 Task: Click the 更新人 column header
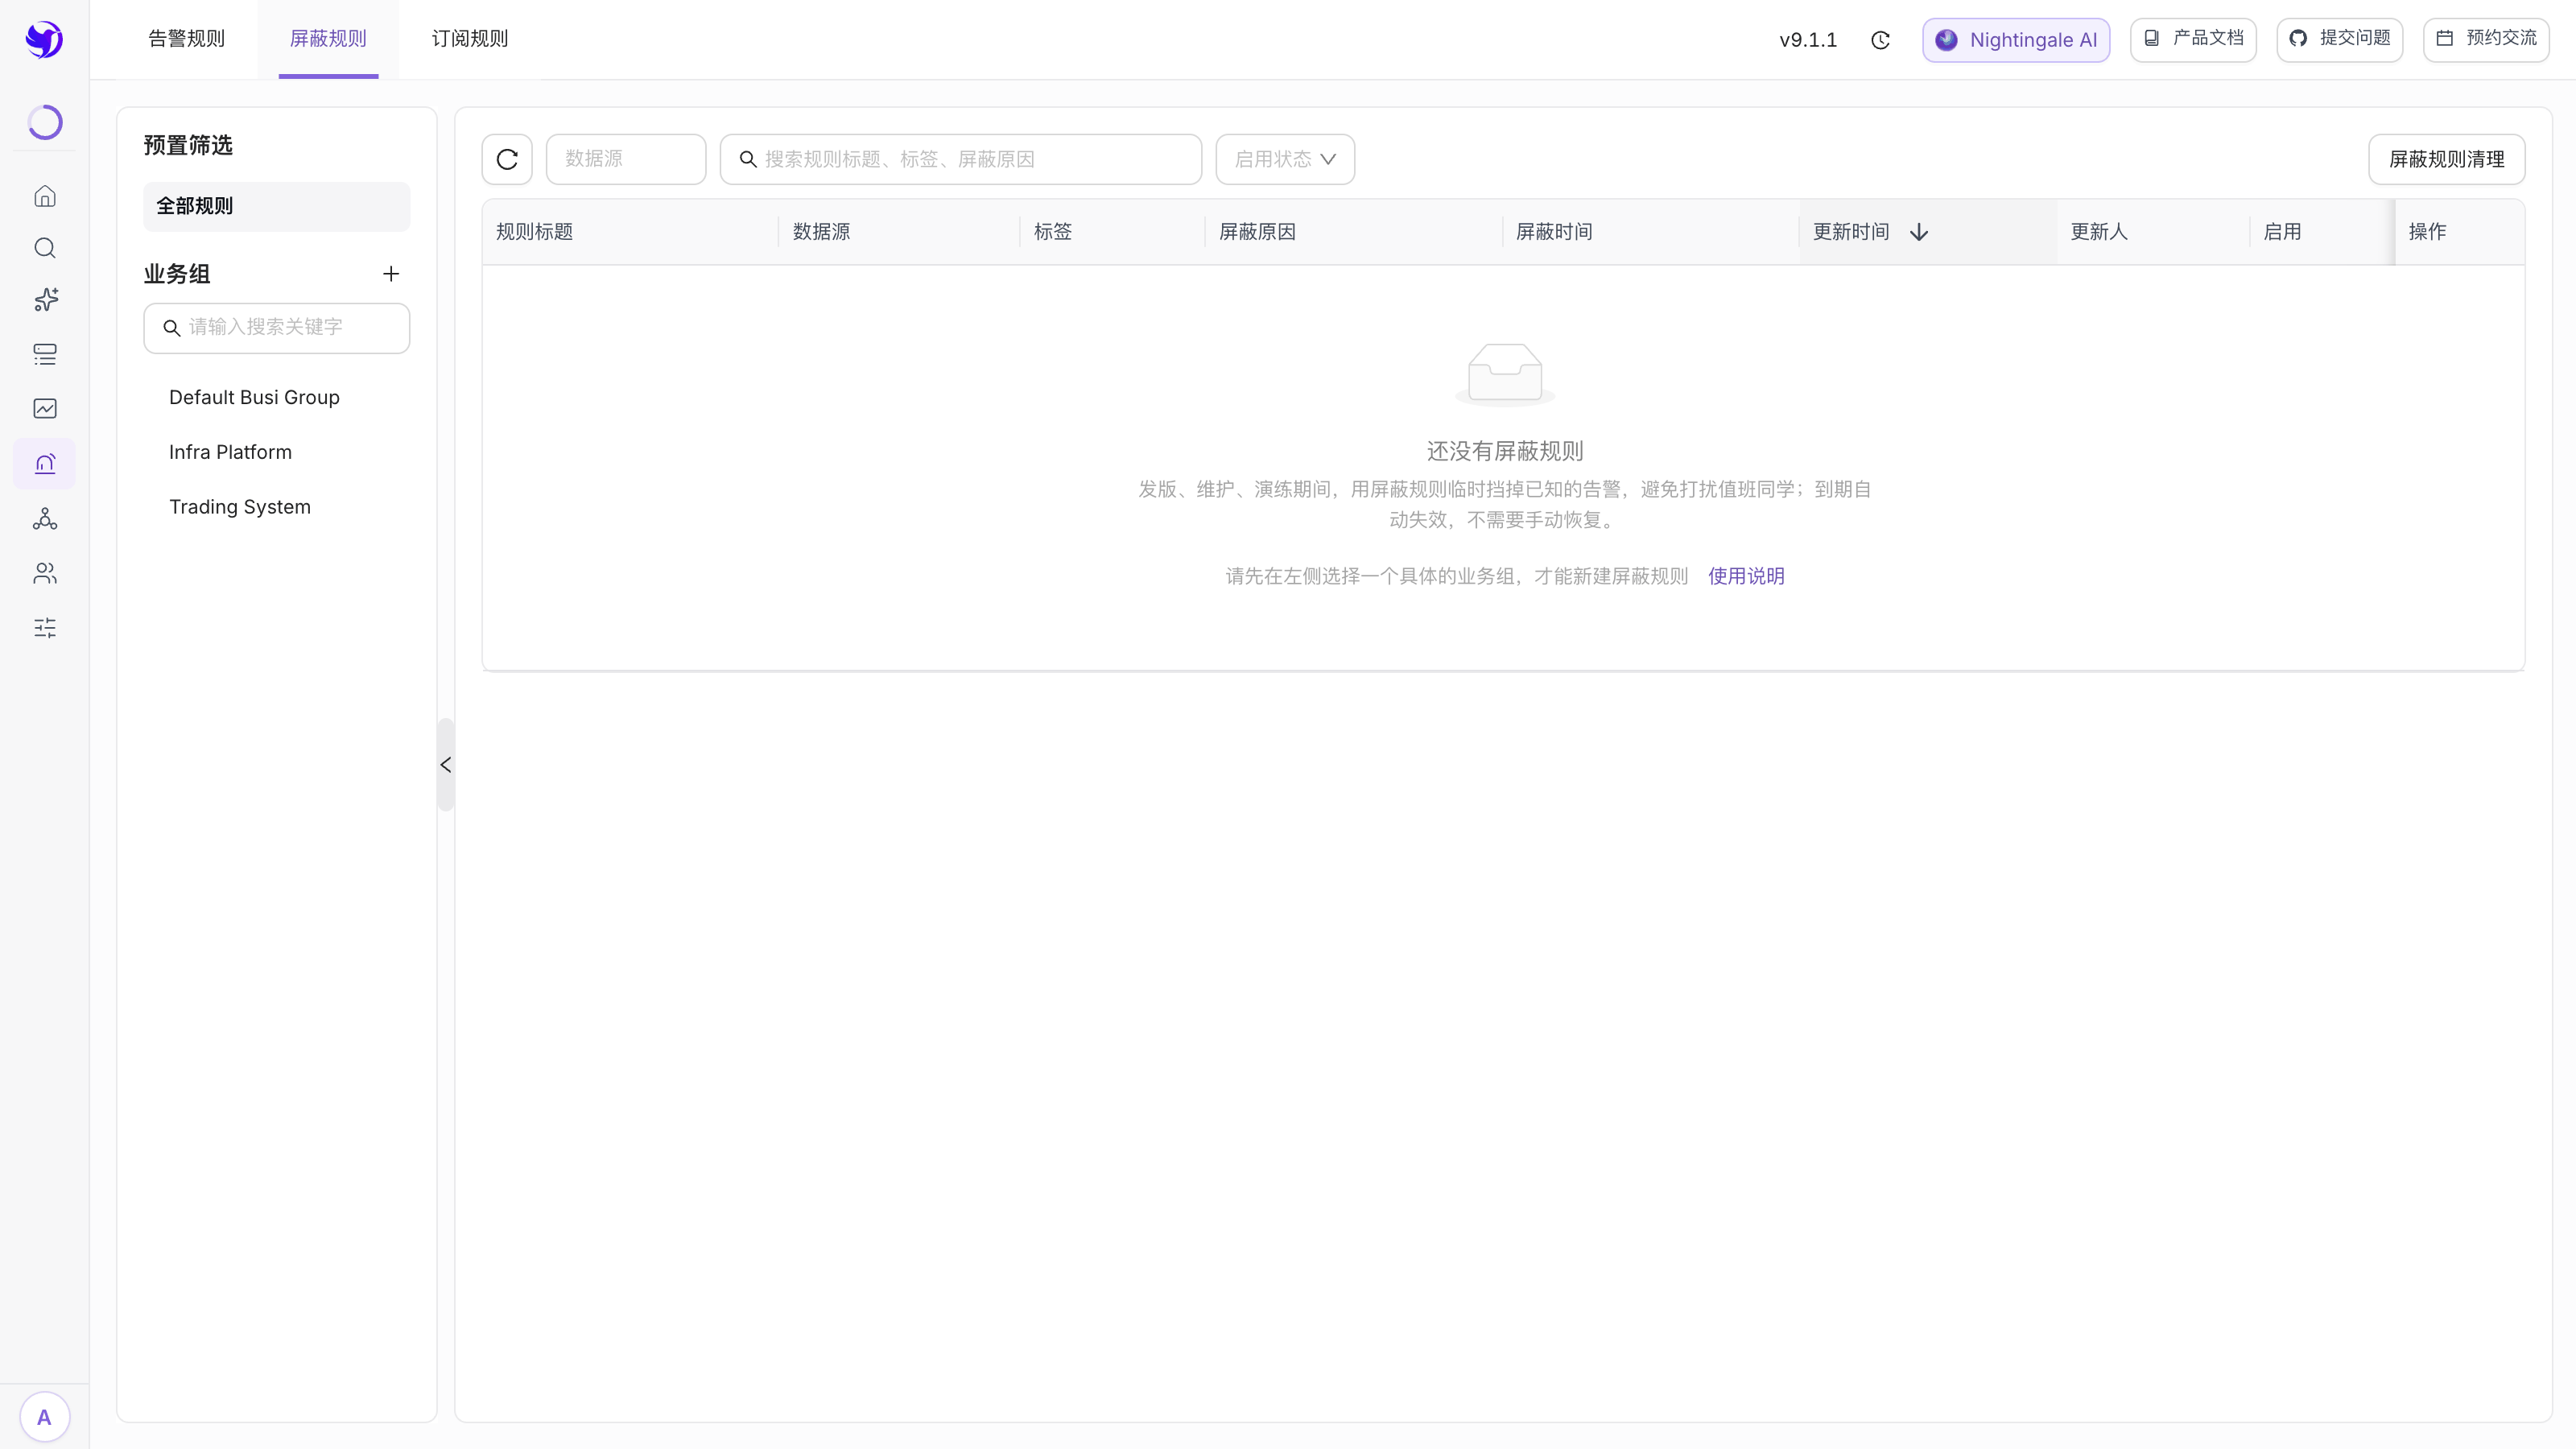point(2153,232)
